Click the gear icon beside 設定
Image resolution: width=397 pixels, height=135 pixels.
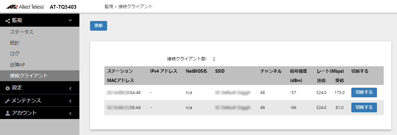click(7, 88)
